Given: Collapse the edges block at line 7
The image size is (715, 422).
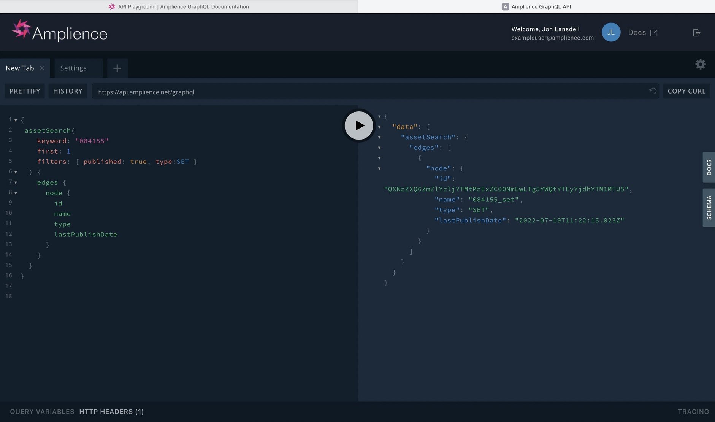Looking at the screenshot, I should (16, 182).
